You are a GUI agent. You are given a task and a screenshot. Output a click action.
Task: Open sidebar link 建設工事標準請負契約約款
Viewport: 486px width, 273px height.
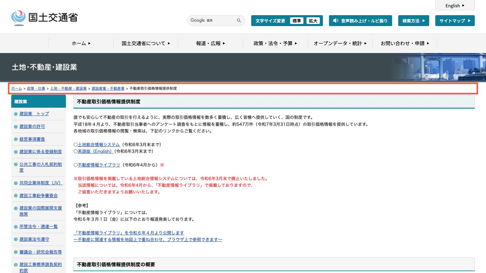point(41,267)
